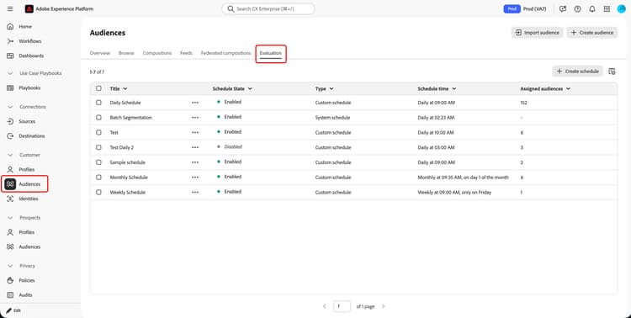This screenshot has width=631, height=318.
Task: Open the app switcher grid icon
Action: [x=607, y=9]
